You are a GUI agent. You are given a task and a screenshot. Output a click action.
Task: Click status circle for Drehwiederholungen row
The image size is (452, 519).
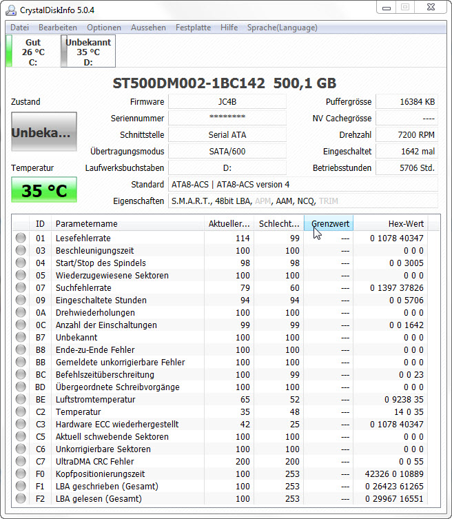point(21,312)
